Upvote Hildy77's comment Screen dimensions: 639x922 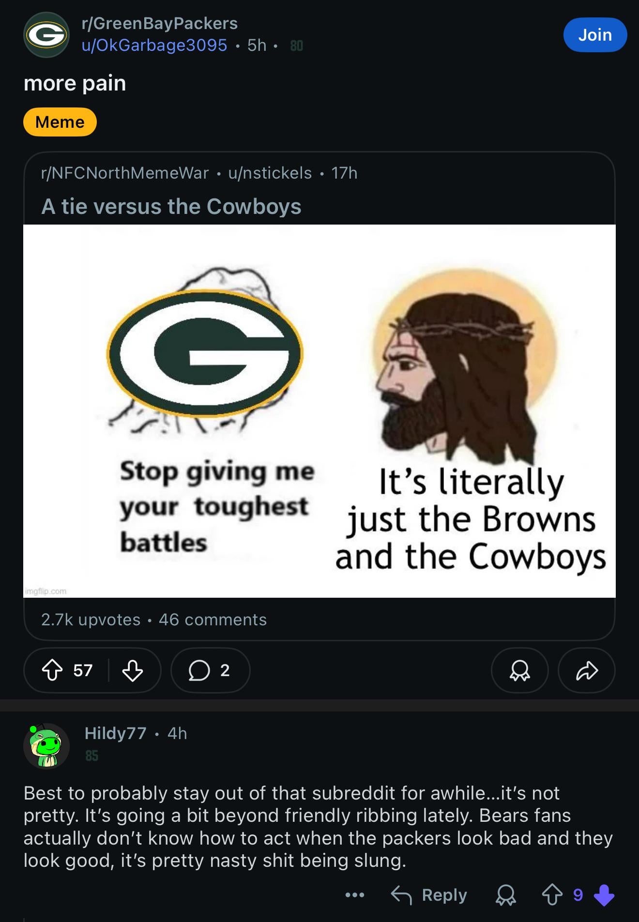pos(552,895)
